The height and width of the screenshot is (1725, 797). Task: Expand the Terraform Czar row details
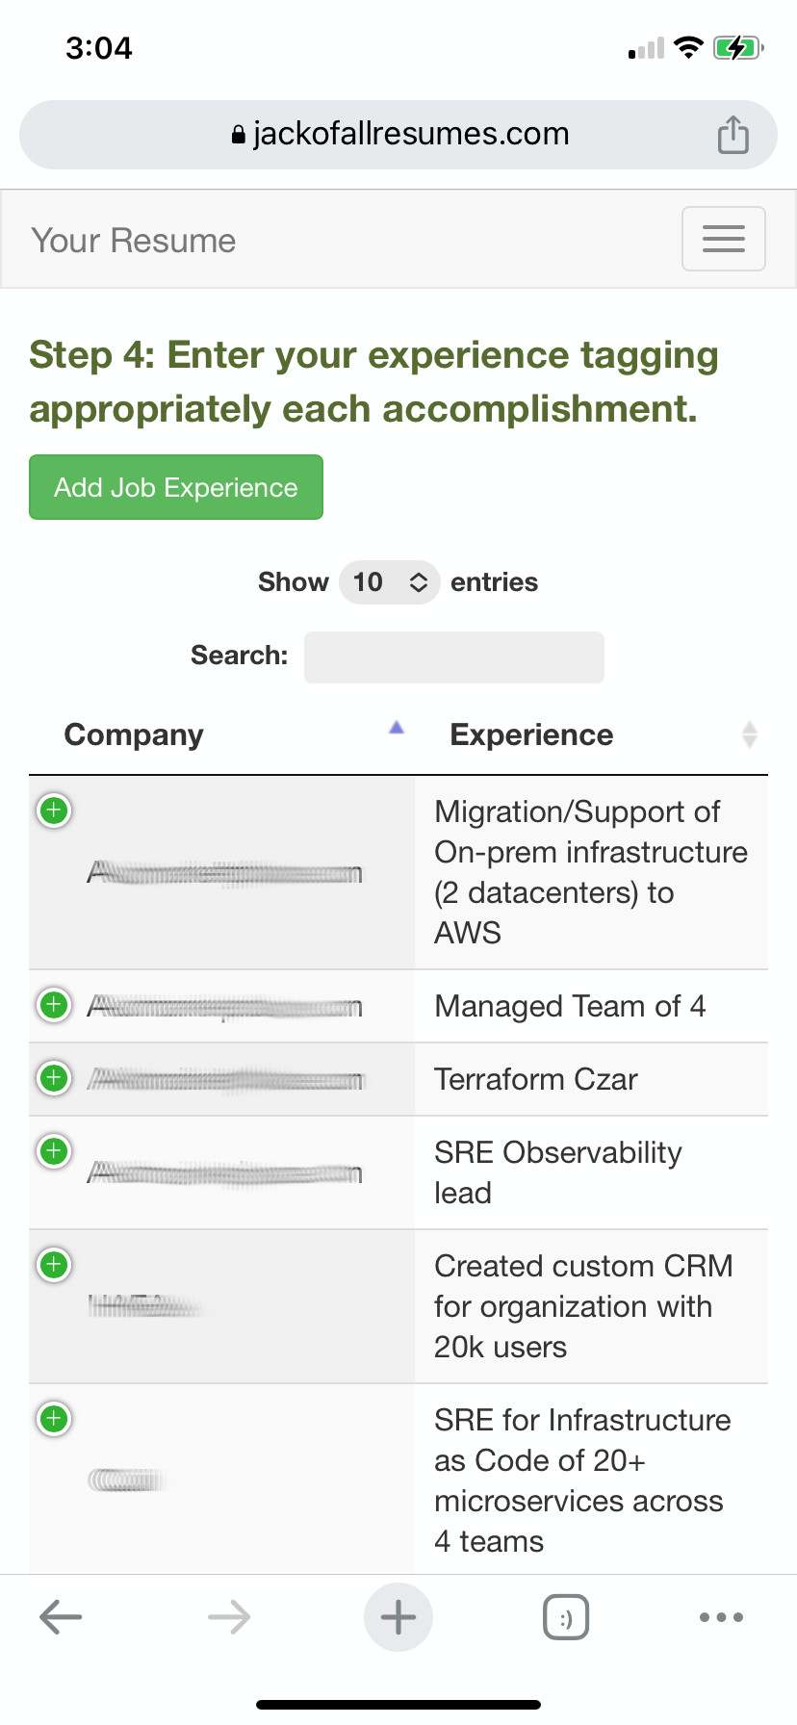click(54, 1078)
